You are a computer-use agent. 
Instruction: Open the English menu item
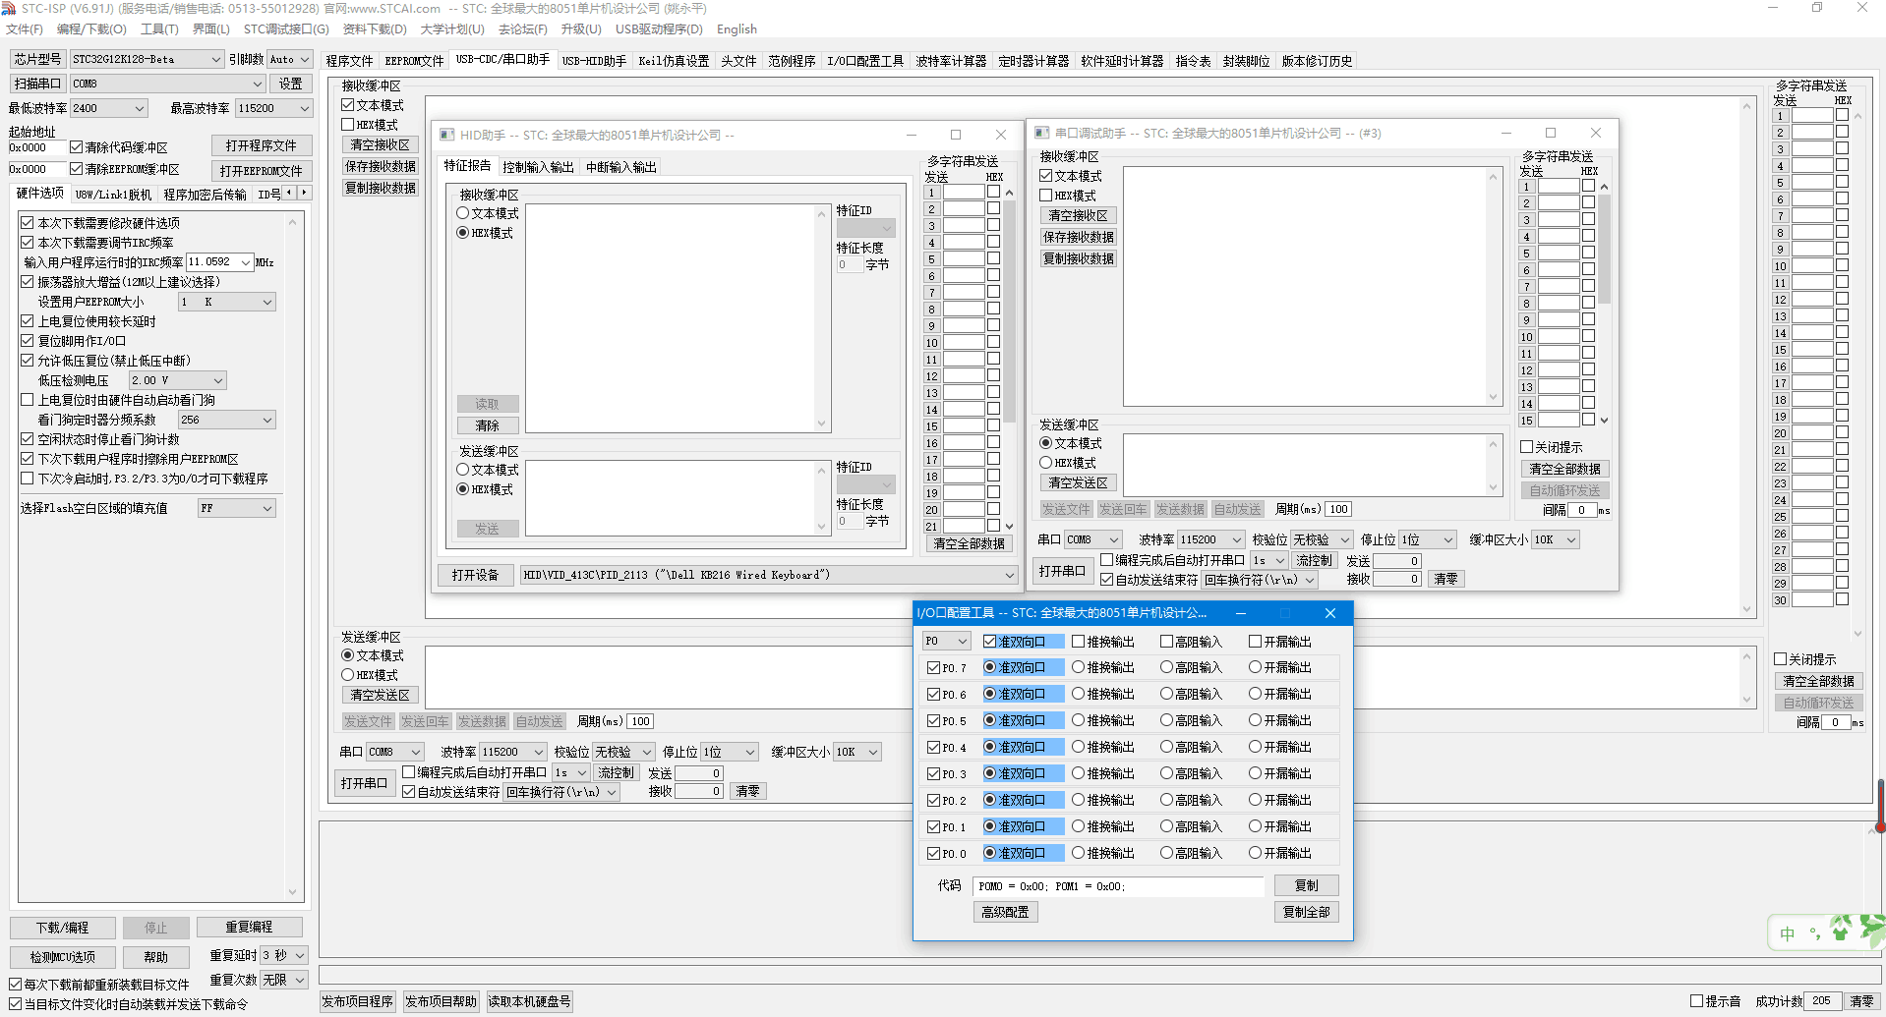737,29
